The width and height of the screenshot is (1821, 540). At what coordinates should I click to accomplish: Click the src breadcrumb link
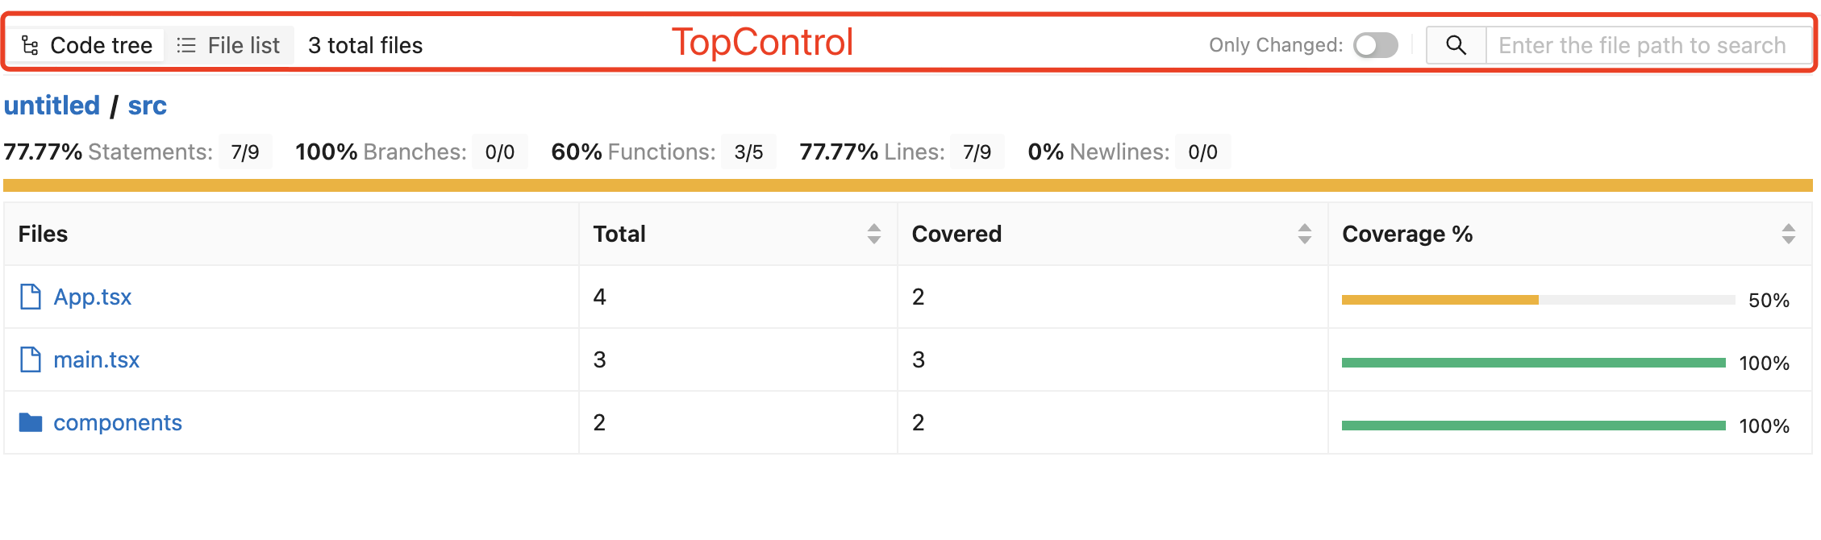point(147,106)
